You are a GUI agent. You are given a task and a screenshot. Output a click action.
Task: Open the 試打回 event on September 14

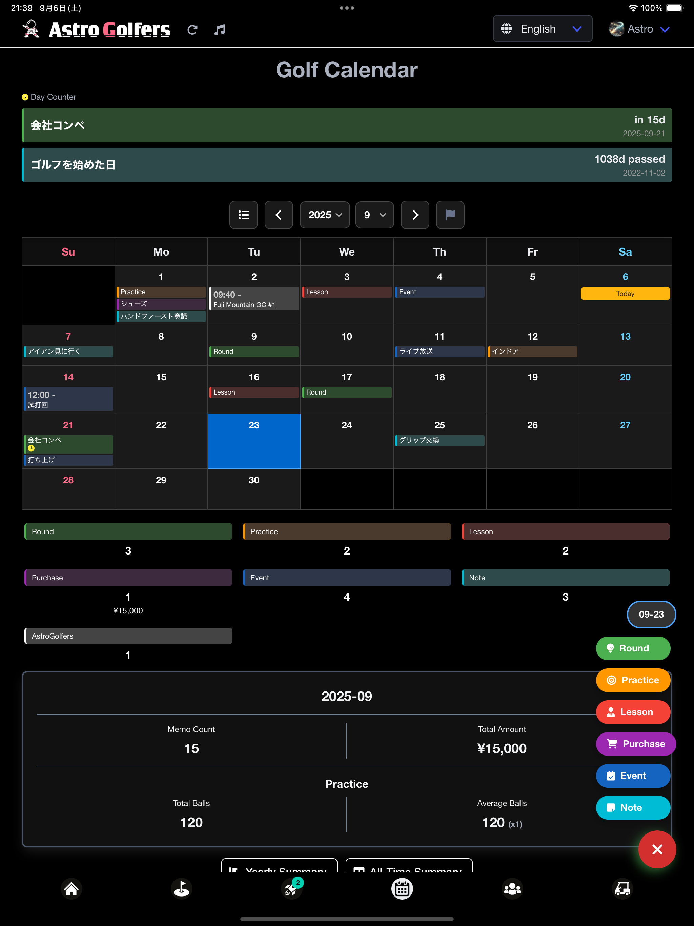point(68,399)
